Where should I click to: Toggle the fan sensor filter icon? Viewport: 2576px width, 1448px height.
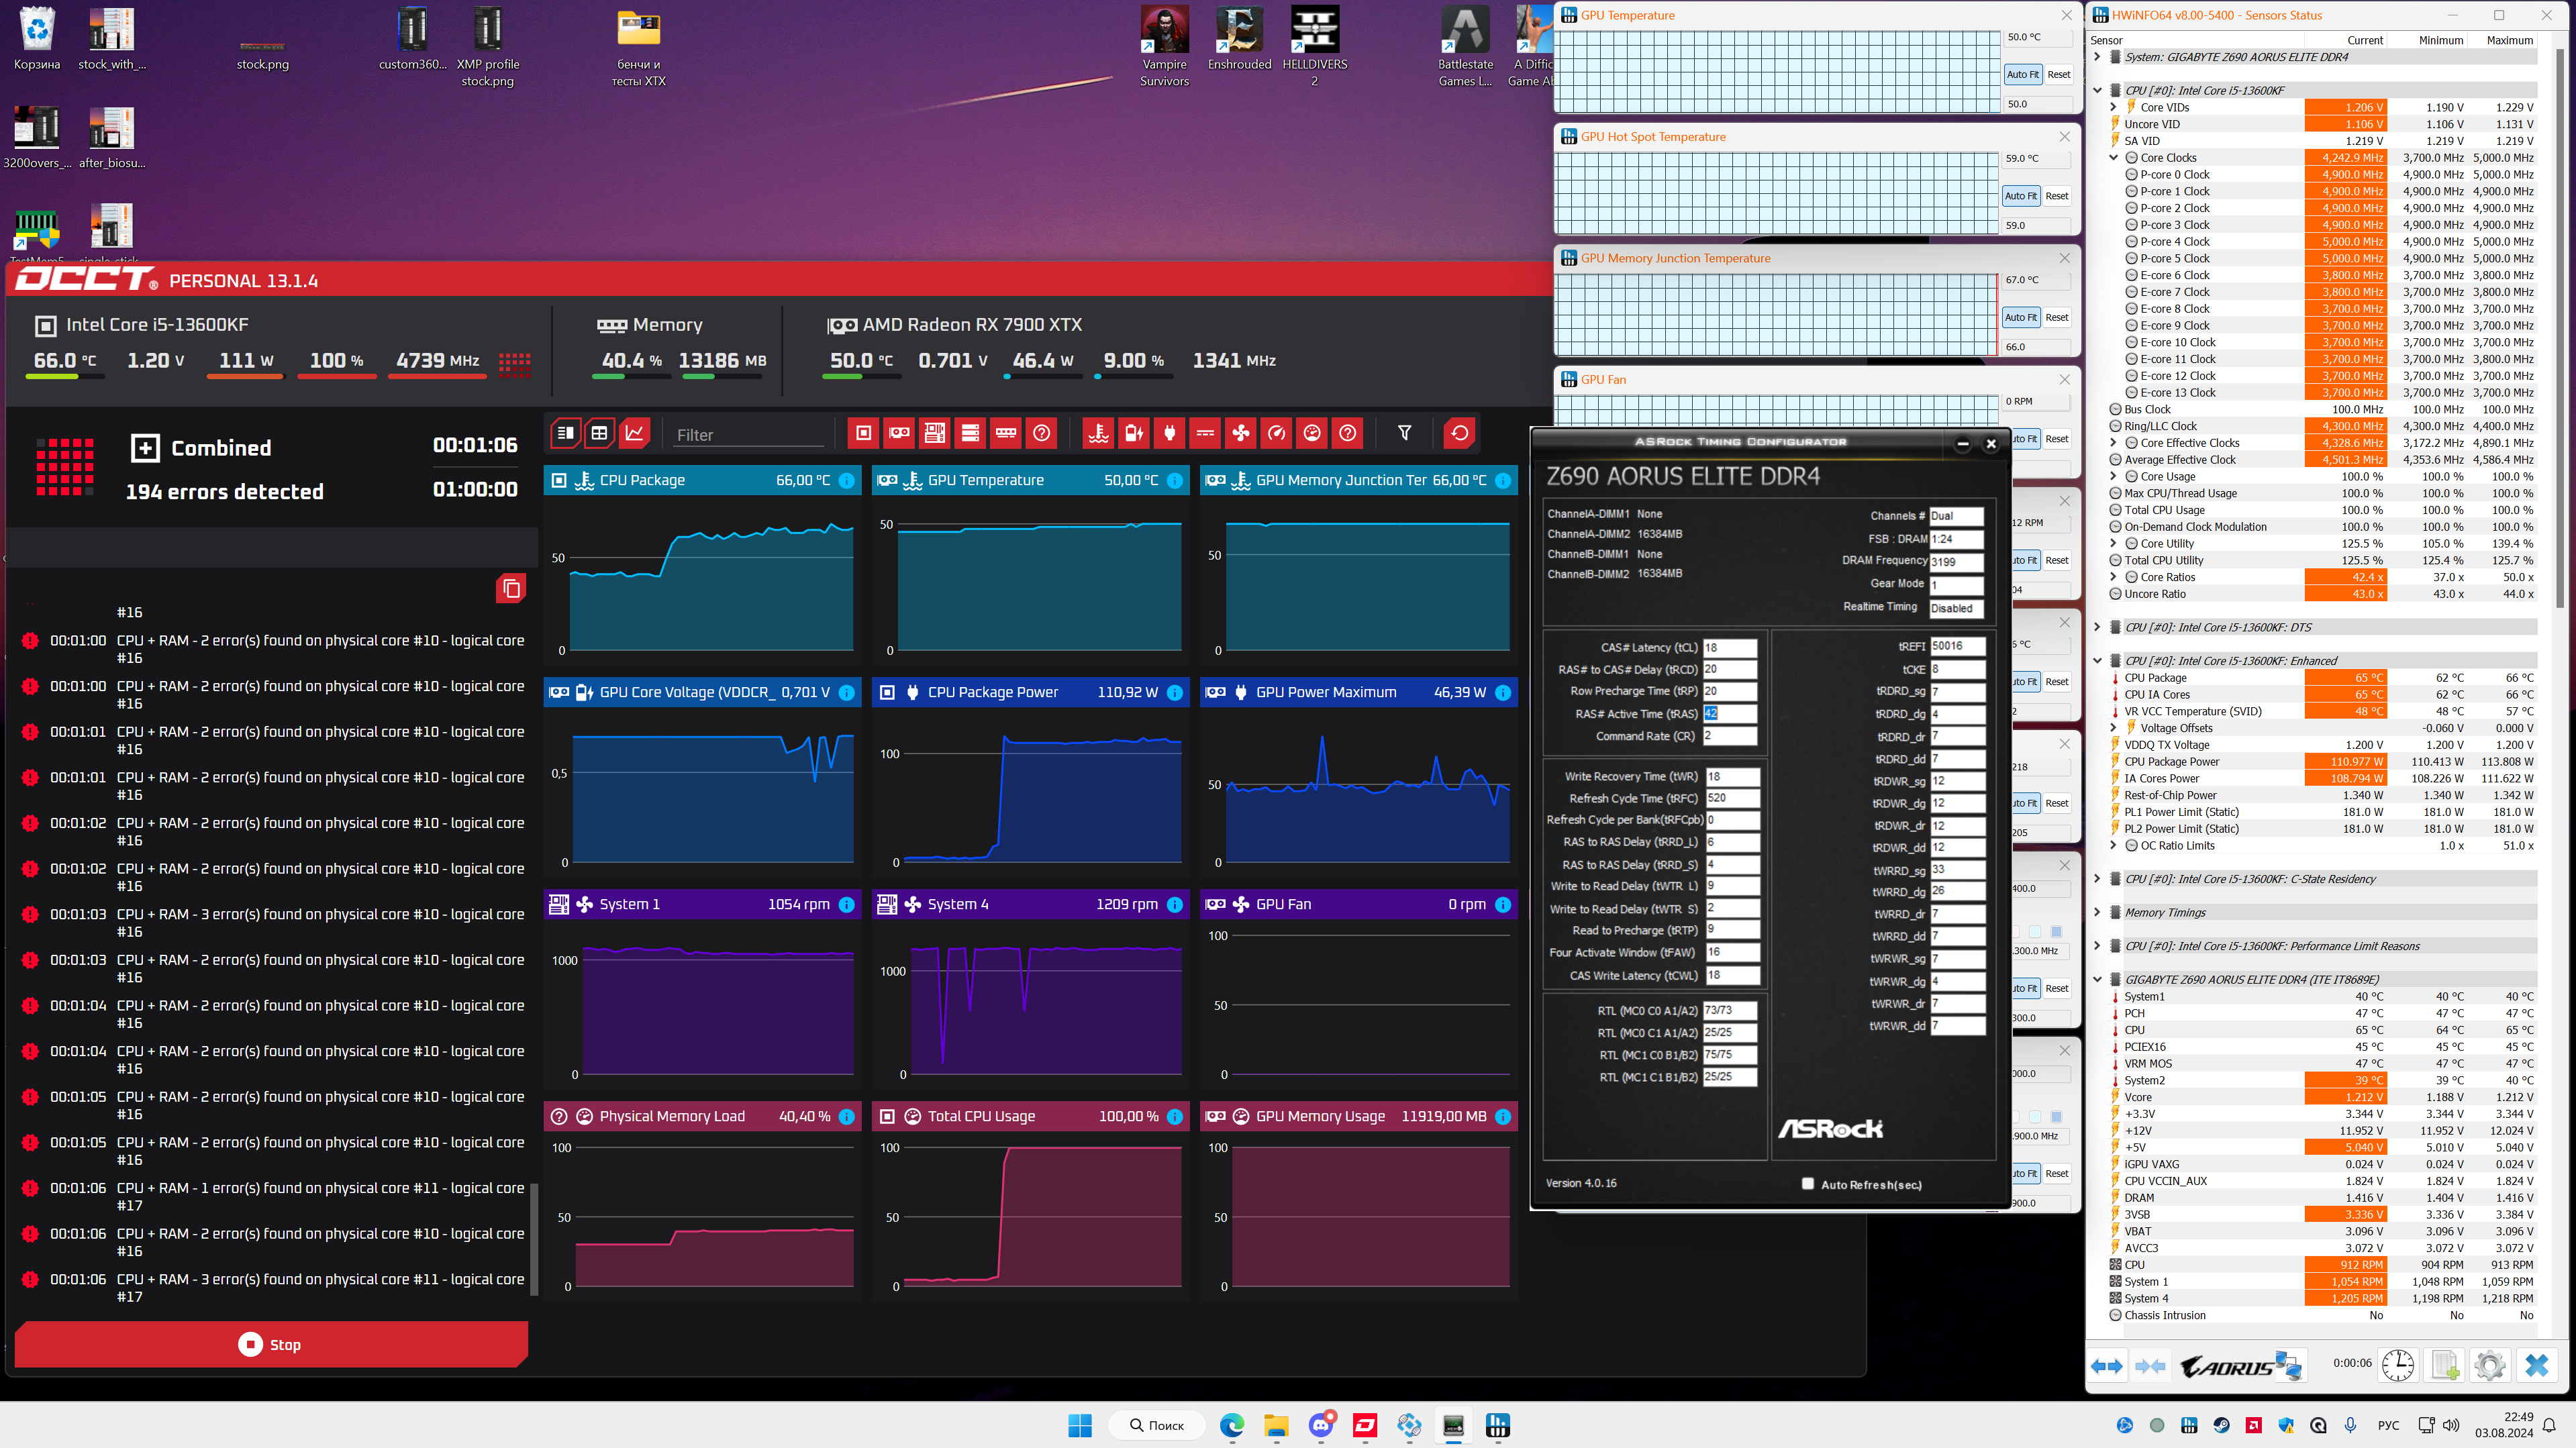[1240, 433]
